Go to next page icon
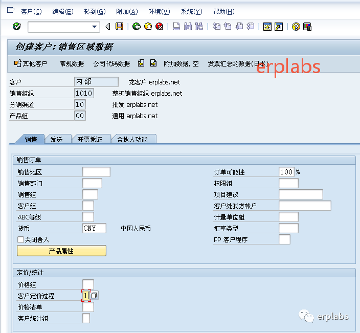Viewport: 360px width, 333px height. pyautogui.click(x=239, y=27)
